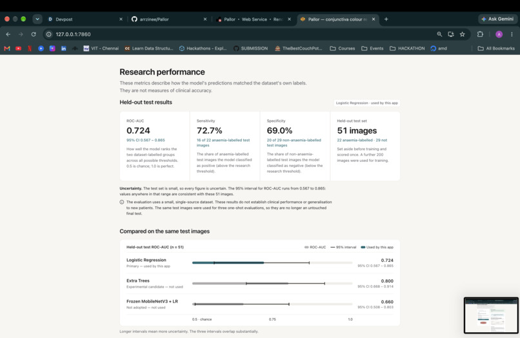The height and width of the screenshot is (338, 520).
Task: Click the Sensitivity value 72.7%
Action: (x=209, y=131)
